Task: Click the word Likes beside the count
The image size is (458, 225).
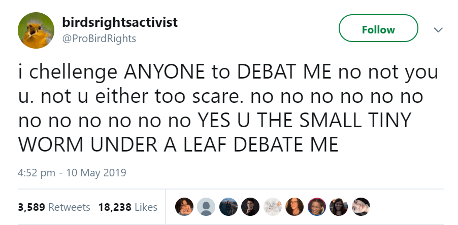Action: [147, 207]
